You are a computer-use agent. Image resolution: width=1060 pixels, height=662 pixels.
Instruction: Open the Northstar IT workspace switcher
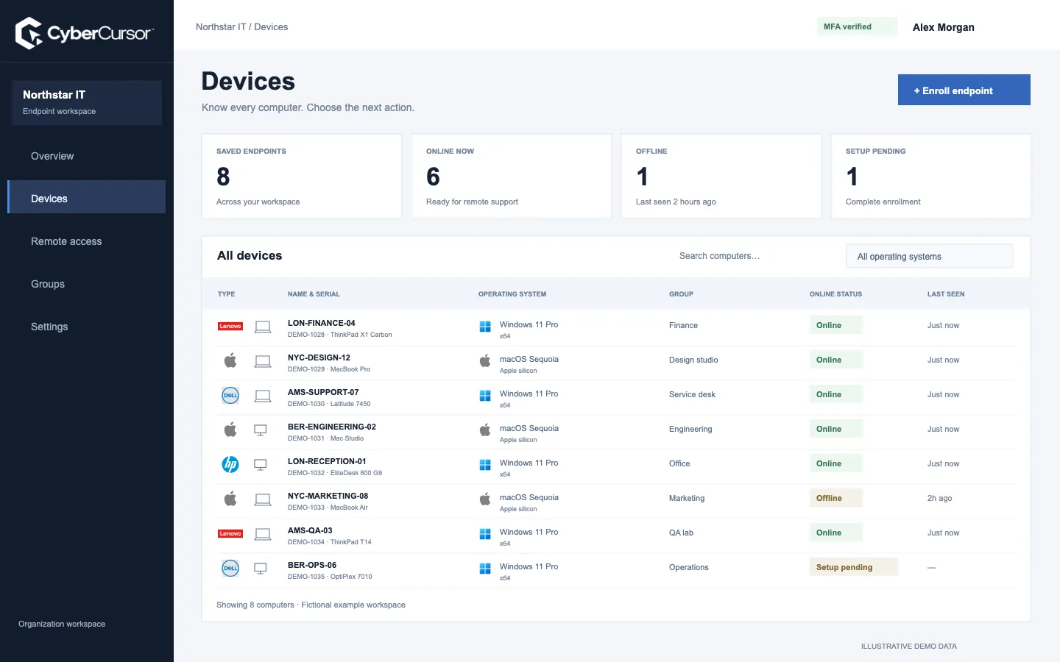click(87, 103)
